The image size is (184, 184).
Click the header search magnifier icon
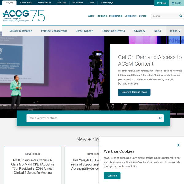[x=181, y=16]
